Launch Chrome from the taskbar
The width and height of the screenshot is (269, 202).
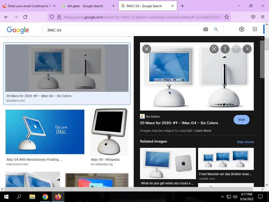pos(45,197)
